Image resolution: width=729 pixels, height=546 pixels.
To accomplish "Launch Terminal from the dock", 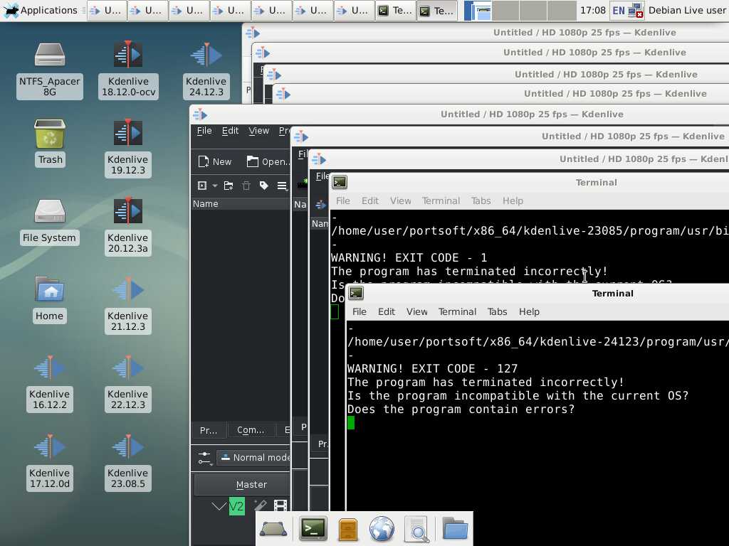I will [x=313, y=529].
